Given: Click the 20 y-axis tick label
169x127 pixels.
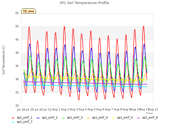Looking at the screenshot, I should 17,106.
